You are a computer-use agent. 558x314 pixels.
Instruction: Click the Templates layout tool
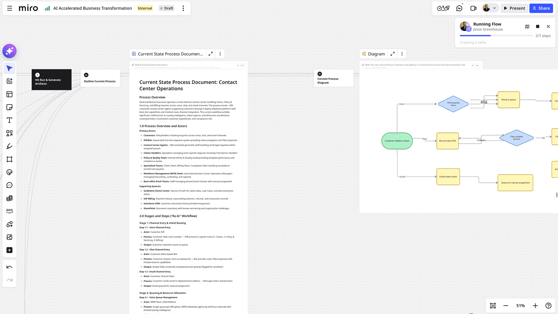(x=9, y=94)
